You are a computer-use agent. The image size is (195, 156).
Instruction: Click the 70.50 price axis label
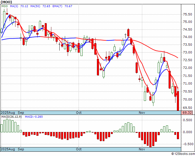188,91
